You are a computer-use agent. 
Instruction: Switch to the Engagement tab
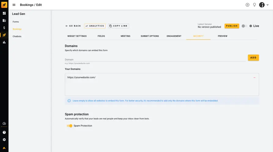(x=174, y=36)
